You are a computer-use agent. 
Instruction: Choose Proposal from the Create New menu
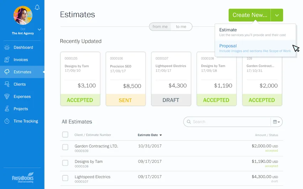click(228, 46)
